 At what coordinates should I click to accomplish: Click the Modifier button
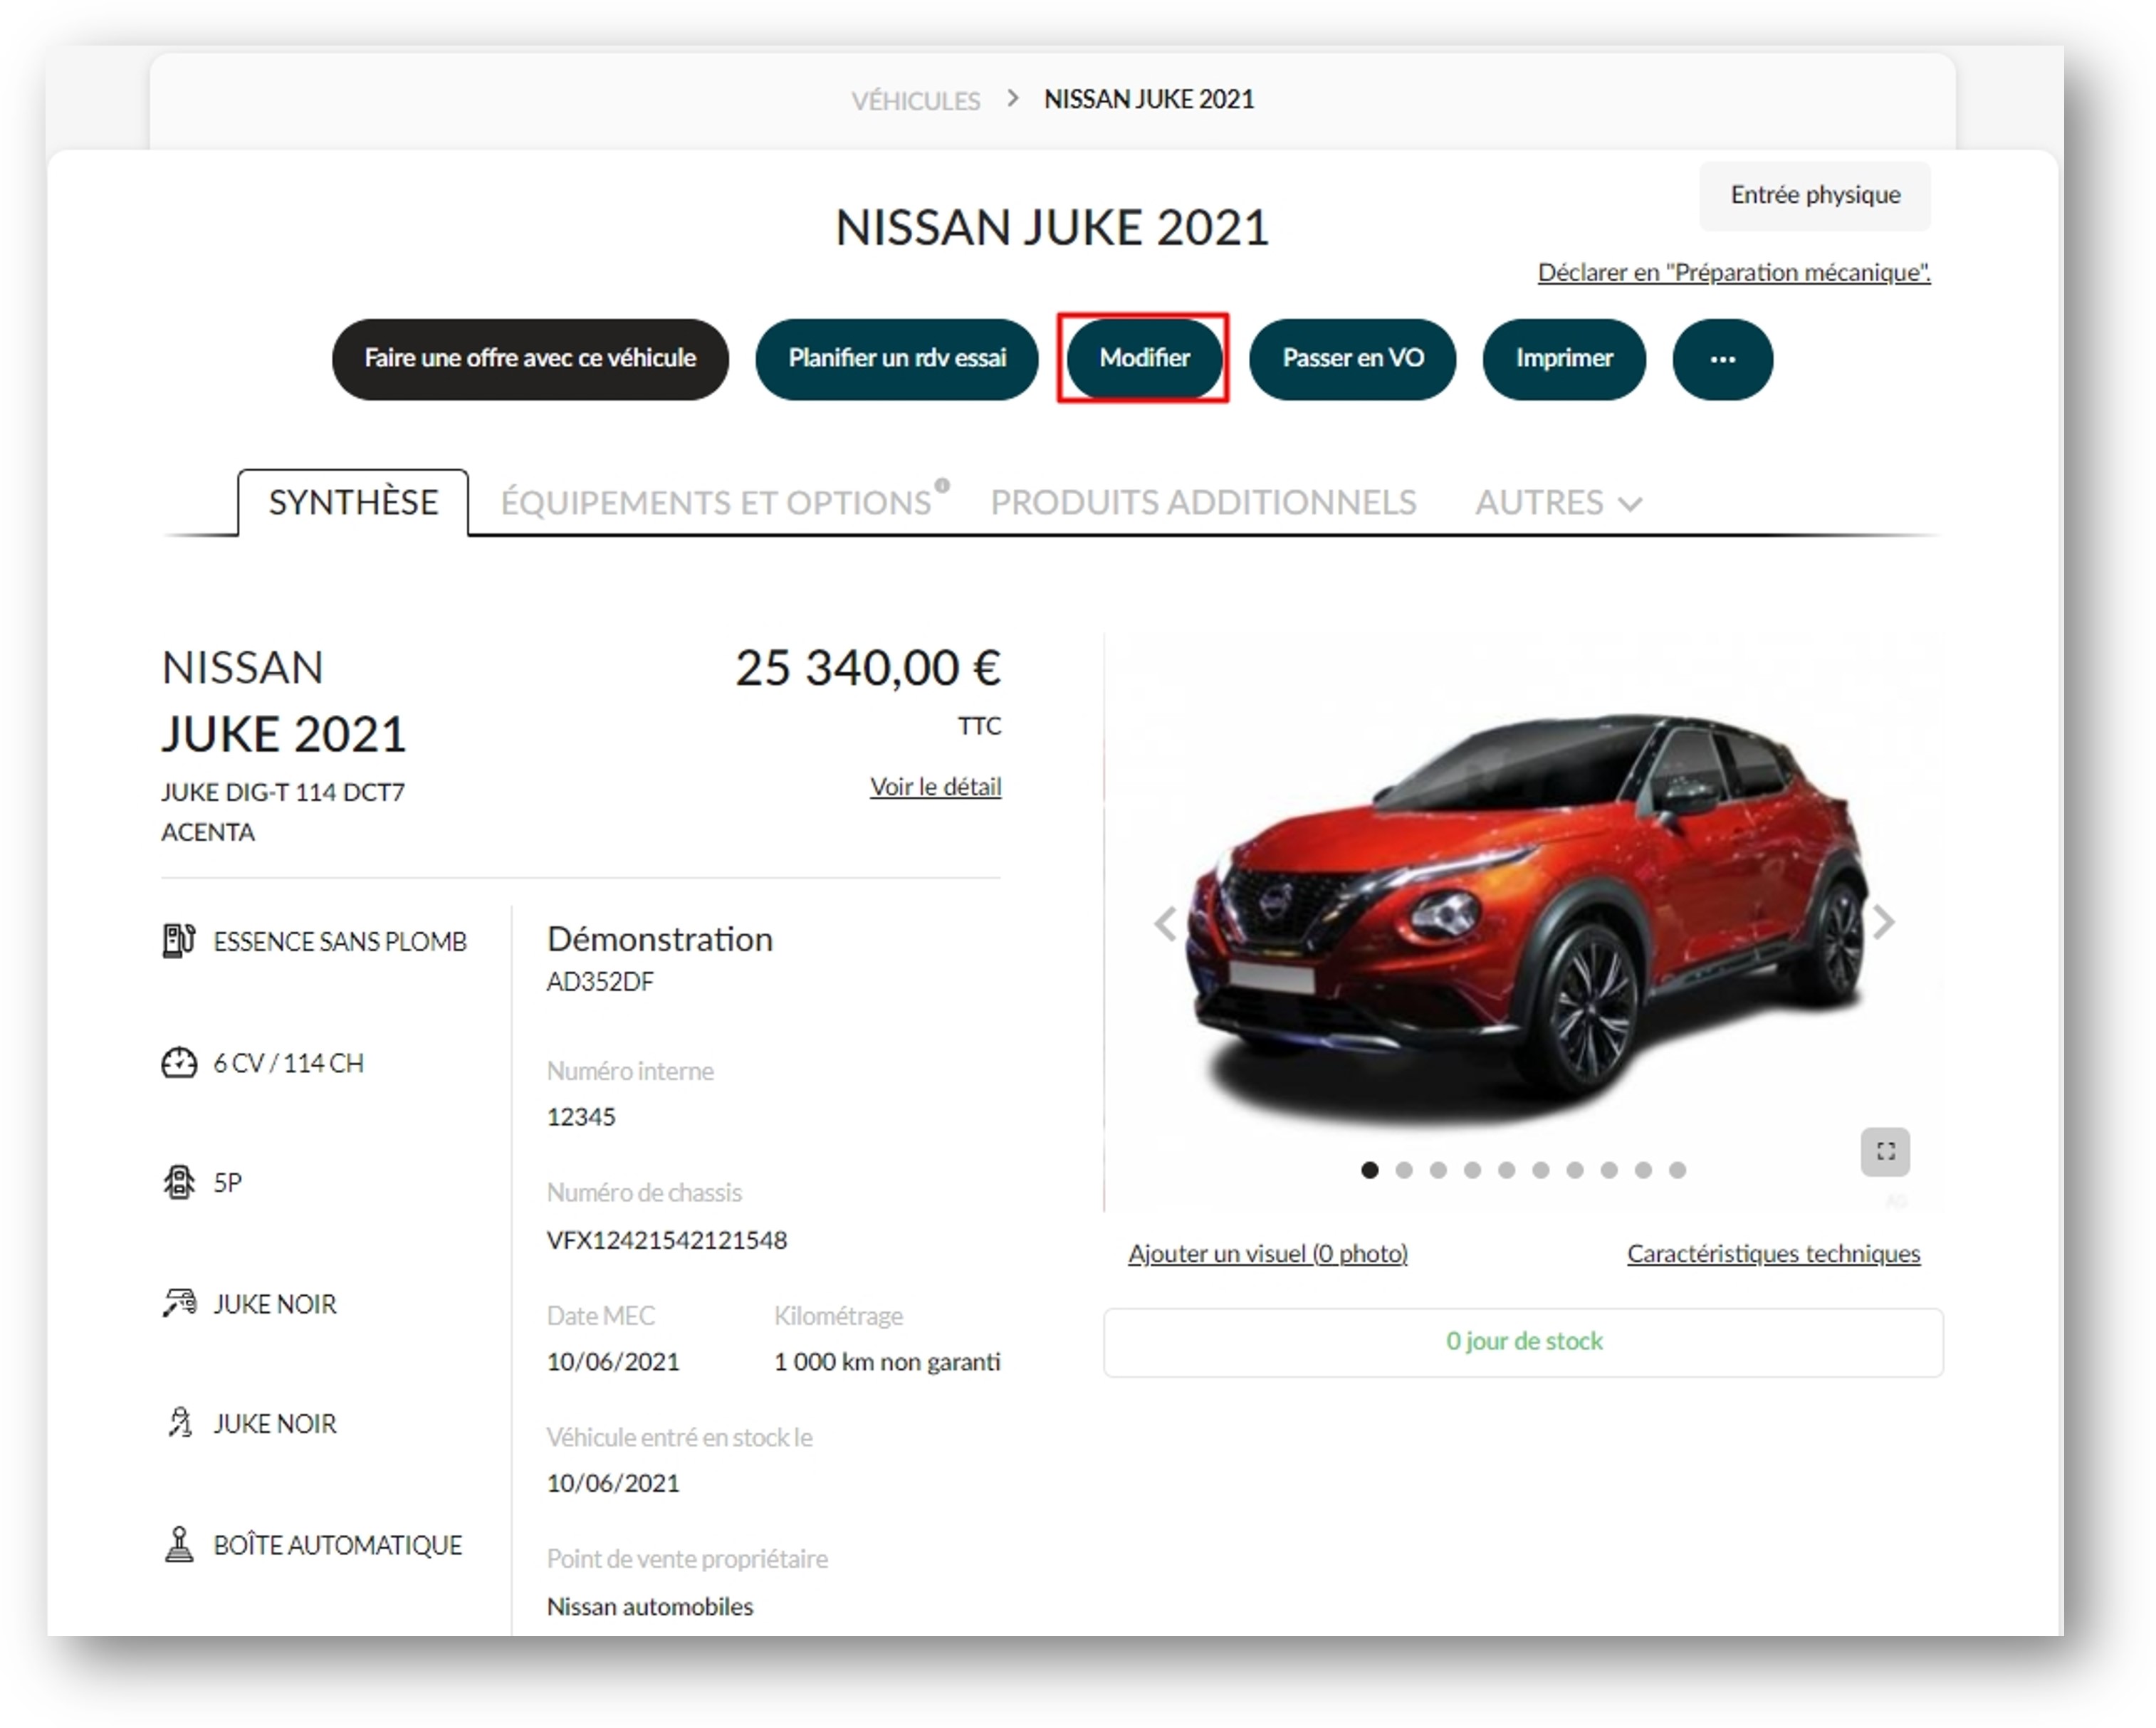pyautogui.click(x=1144, y=359)
